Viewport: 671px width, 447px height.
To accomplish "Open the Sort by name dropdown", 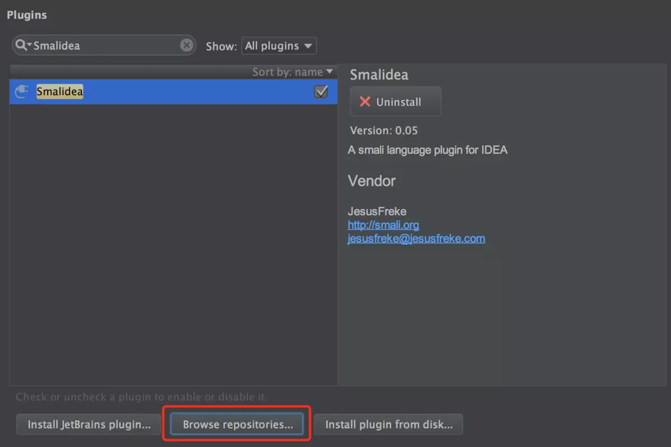I will pos(291,72).
